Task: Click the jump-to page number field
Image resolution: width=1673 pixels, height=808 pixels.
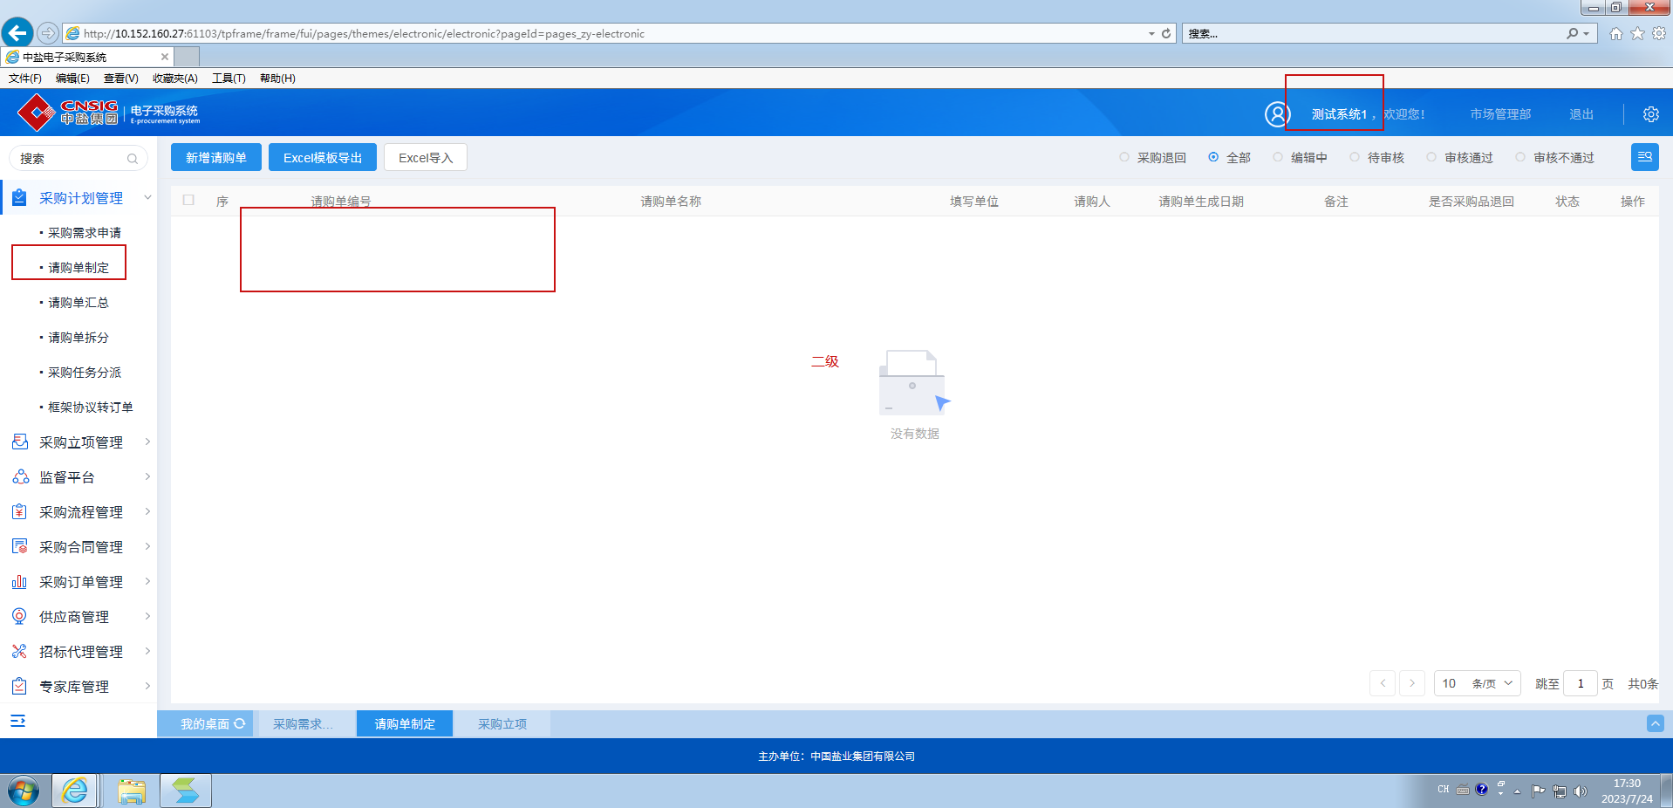Action: [x=1580, y=683]
